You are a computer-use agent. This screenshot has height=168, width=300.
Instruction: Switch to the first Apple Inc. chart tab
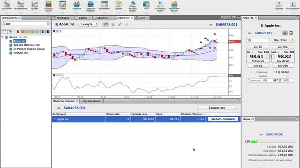(x=103, y=18)
